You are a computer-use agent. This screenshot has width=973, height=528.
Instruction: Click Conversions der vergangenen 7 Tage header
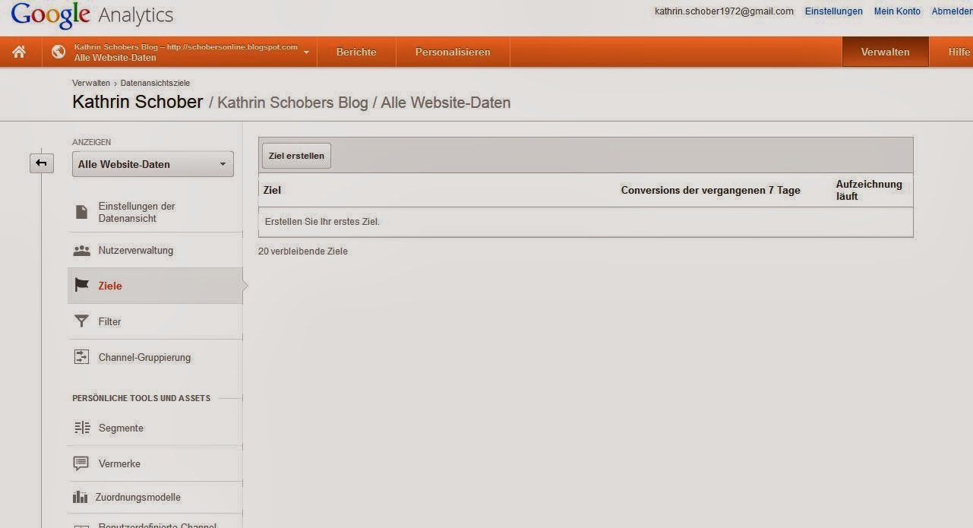tap(711, 190)
